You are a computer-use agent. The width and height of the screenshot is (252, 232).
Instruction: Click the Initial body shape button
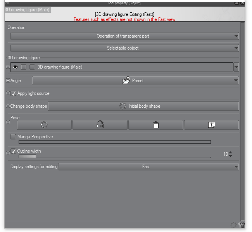point(143,106)
